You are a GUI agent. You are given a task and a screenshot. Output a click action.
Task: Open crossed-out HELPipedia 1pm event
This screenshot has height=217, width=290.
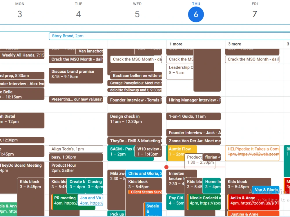(252, 153)
